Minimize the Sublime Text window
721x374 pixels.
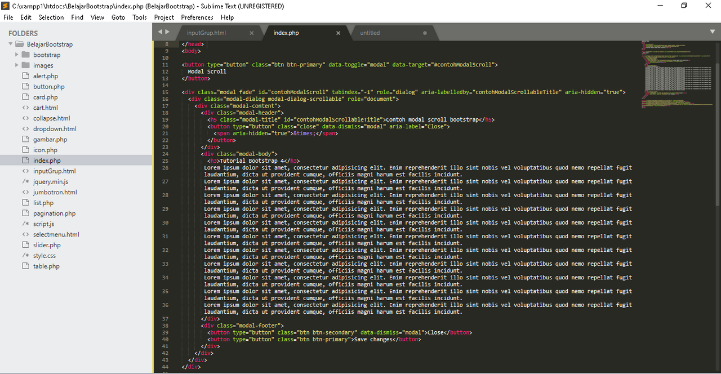(660, 6)
